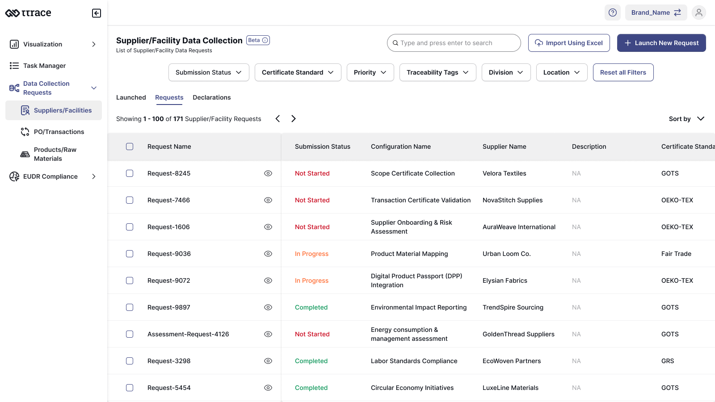The width and height of the screenshot is (715, 402).
Task: Open the Submission Status filter dropdown
Action: pos(209,72)
